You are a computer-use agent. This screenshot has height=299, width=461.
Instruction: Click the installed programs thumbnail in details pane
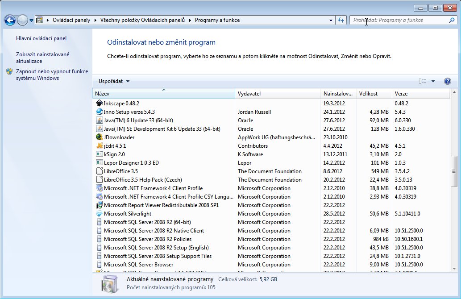[x=110, y=284]
